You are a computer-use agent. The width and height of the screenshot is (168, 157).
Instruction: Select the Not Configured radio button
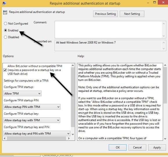point(6,23)
